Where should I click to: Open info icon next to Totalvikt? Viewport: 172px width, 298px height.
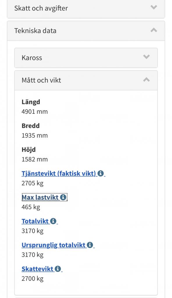53,221
